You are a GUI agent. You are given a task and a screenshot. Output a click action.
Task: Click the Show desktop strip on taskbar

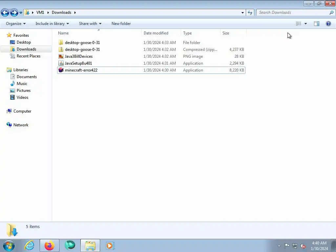(334, 245)
